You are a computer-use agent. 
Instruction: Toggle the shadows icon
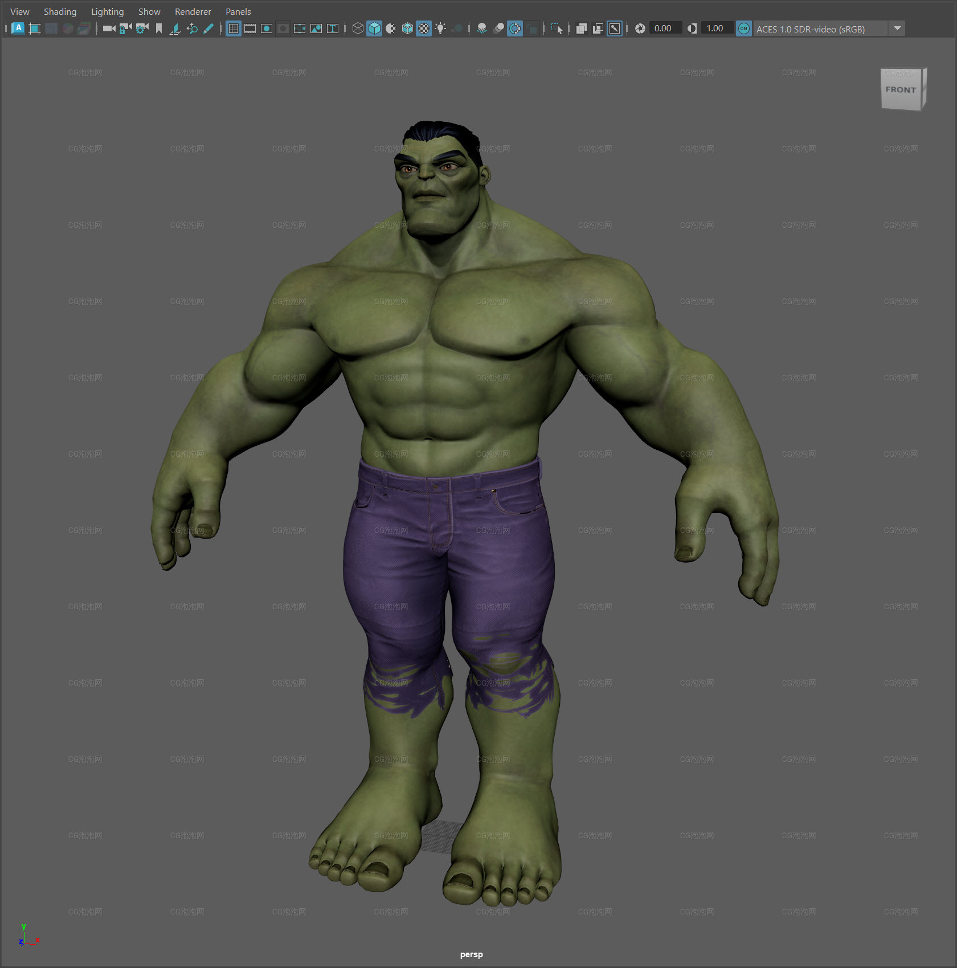click(x=457, y=28)
